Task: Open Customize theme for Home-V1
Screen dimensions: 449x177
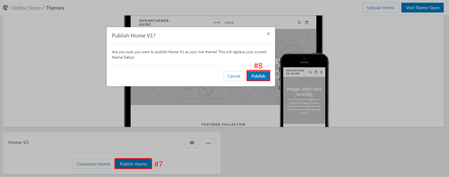Action: (93, 164)
